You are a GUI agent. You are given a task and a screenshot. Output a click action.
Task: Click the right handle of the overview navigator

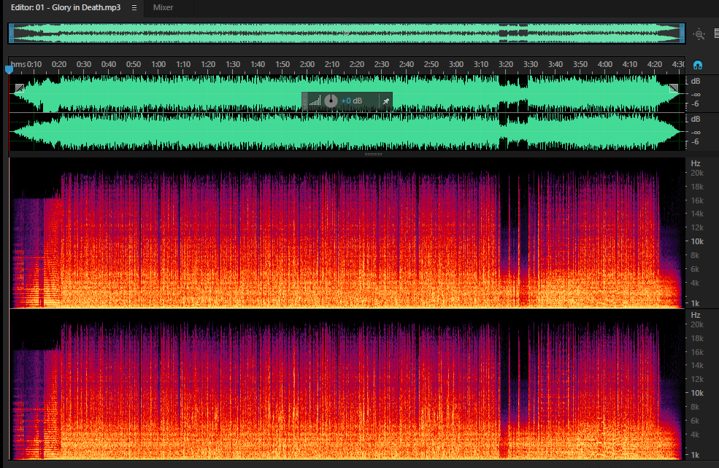(x=682, y=34)
